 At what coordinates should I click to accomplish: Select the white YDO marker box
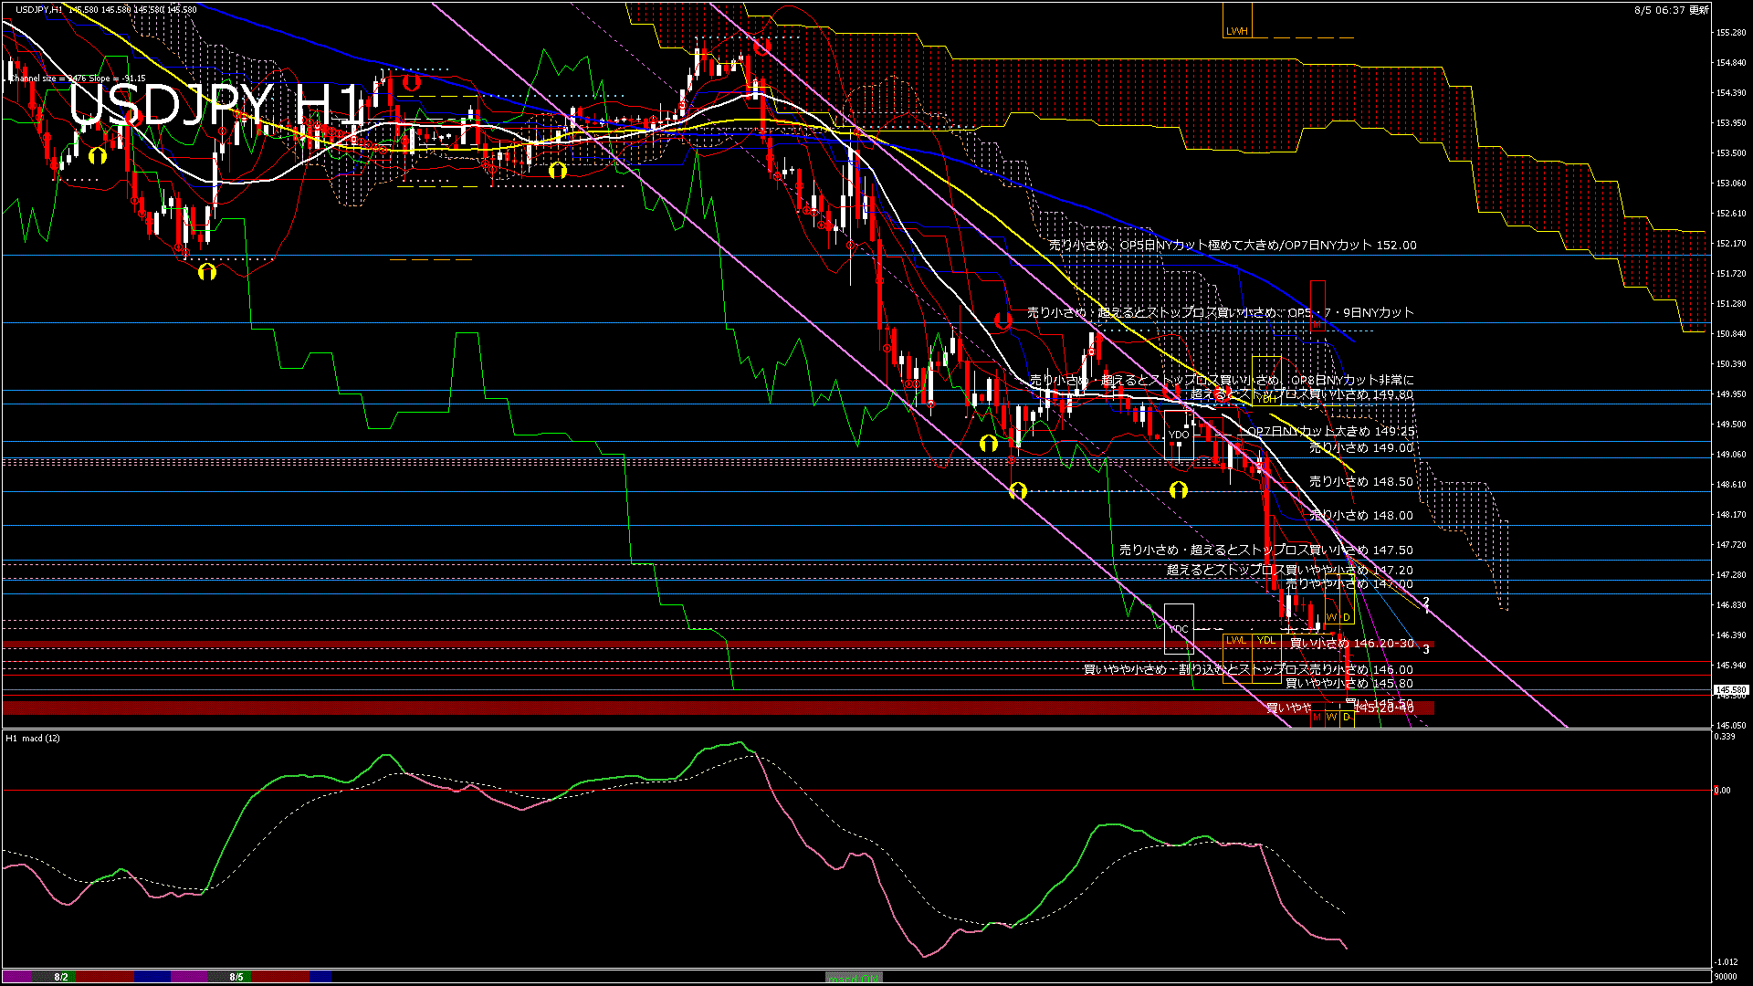1179,435
